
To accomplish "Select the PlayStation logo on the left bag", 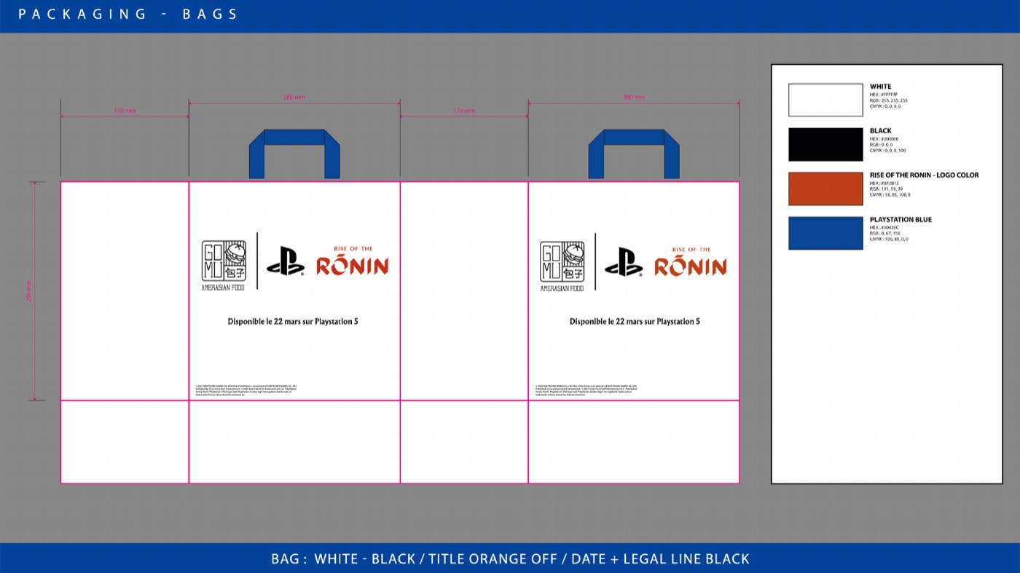I will point(285,262).
